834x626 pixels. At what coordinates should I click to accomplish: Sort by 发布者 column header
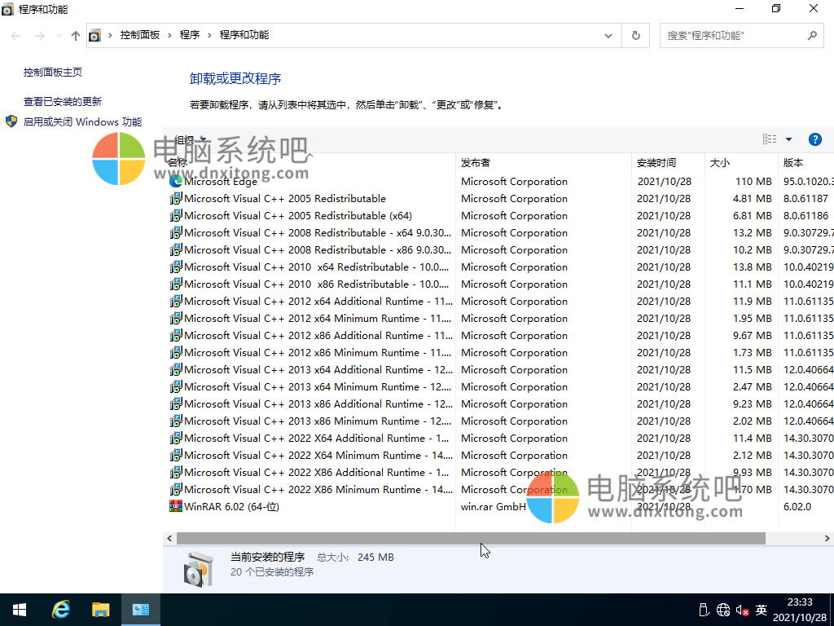pyautogui.click(x=476, y=162)
